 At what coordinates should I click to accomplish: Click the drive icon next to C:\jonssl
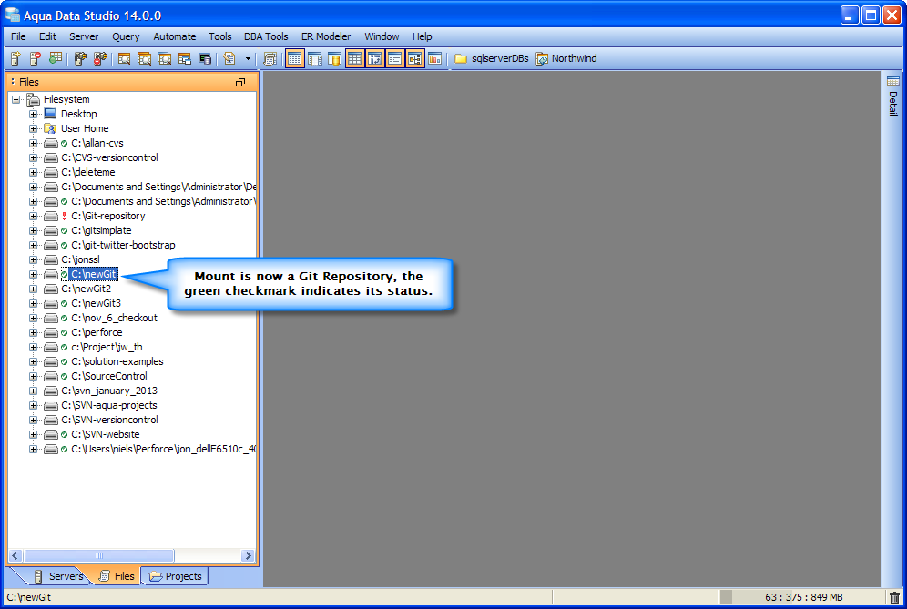pos(51,259)
